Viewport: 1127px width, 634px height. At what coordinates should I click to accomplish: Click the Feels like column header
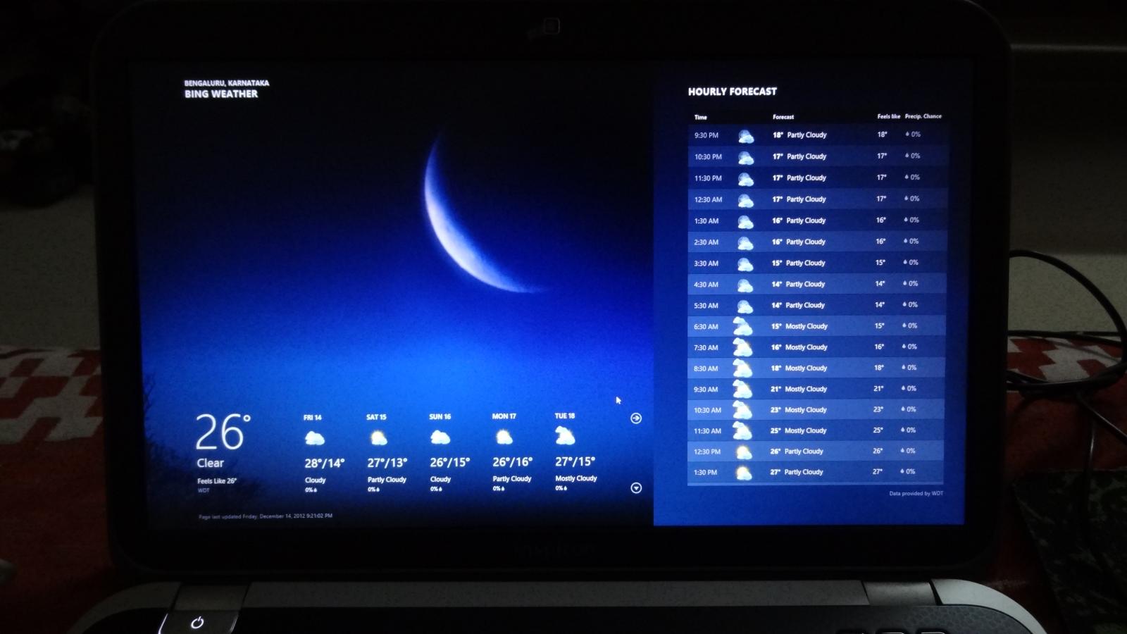click(888, 116)
